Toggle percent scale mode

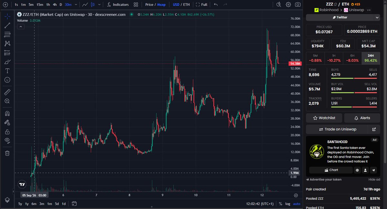(x=281, y=204)
